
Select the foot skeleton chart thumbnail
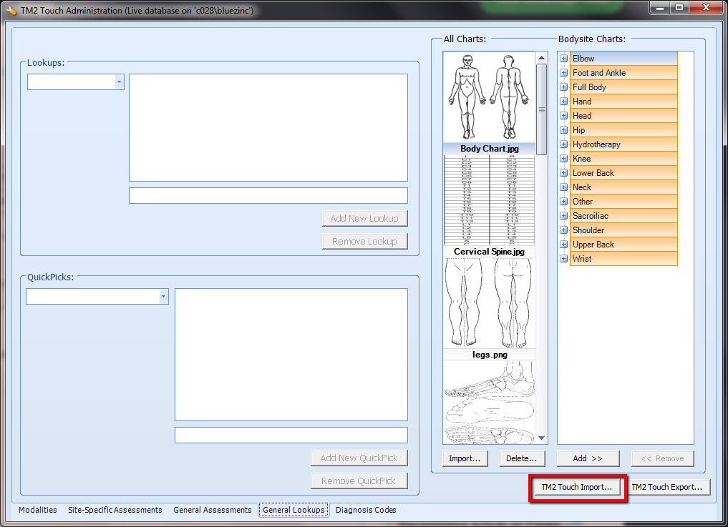[x=490, y=402]
